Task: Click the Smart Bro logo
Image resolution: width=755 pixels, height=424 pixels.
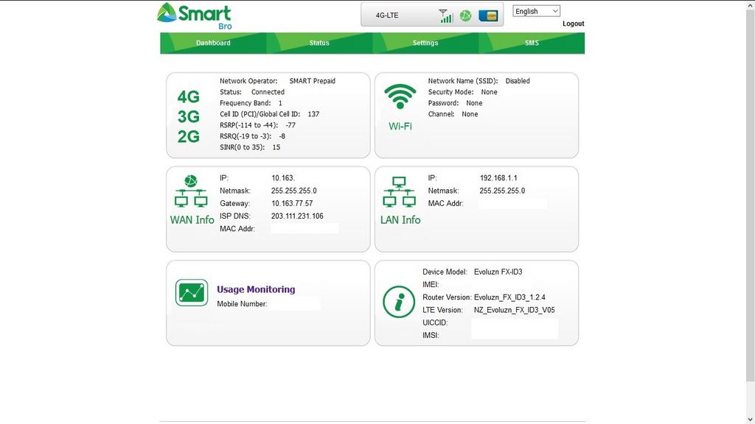Action: (x=195, y=16)
